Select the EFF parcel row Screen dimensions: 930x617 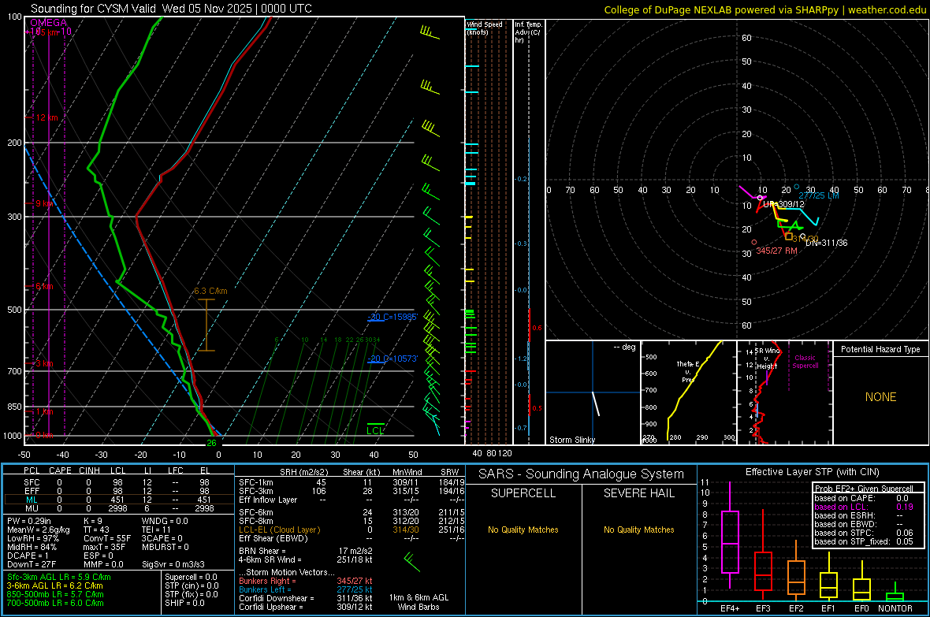point(118,491)
